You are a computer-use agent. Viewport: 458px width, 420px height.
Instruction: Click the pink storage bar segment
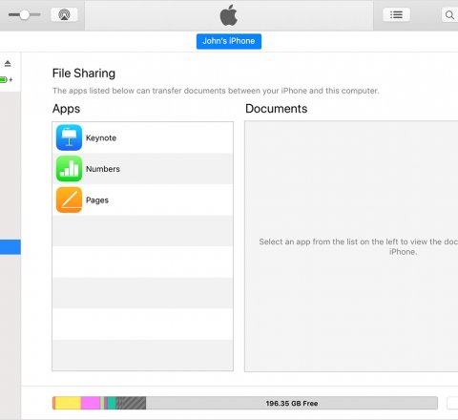91,403
